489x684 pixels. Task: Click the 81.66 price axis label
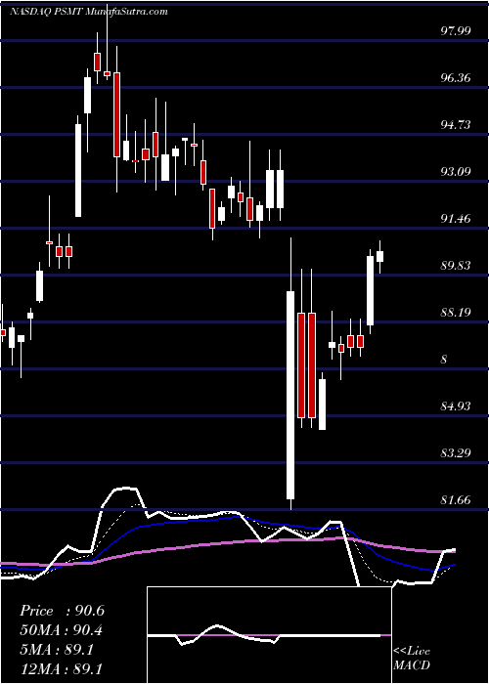(456, 500)
